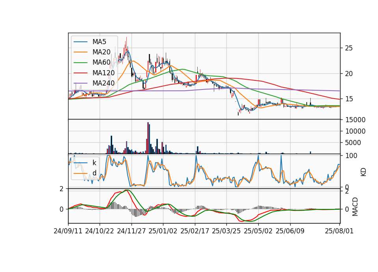Click the KD axis value 100
This screenshot has width=378, height=272.
[351, 156]
